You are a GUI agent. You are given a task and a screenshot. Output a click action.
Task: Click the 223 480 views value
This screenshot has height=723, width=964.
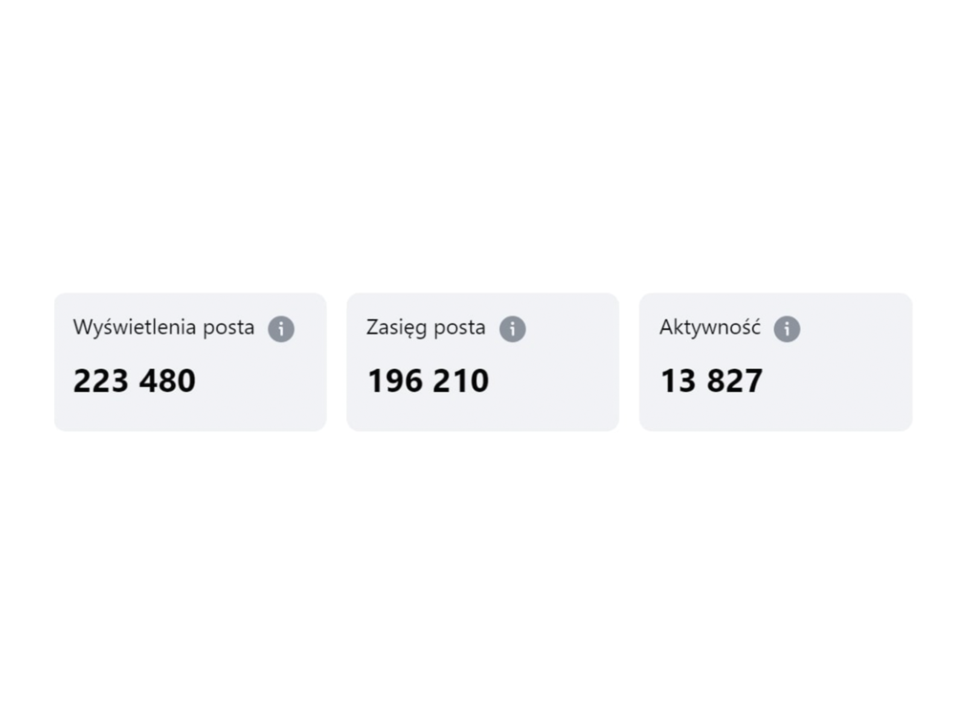click(x=134, y=380)
